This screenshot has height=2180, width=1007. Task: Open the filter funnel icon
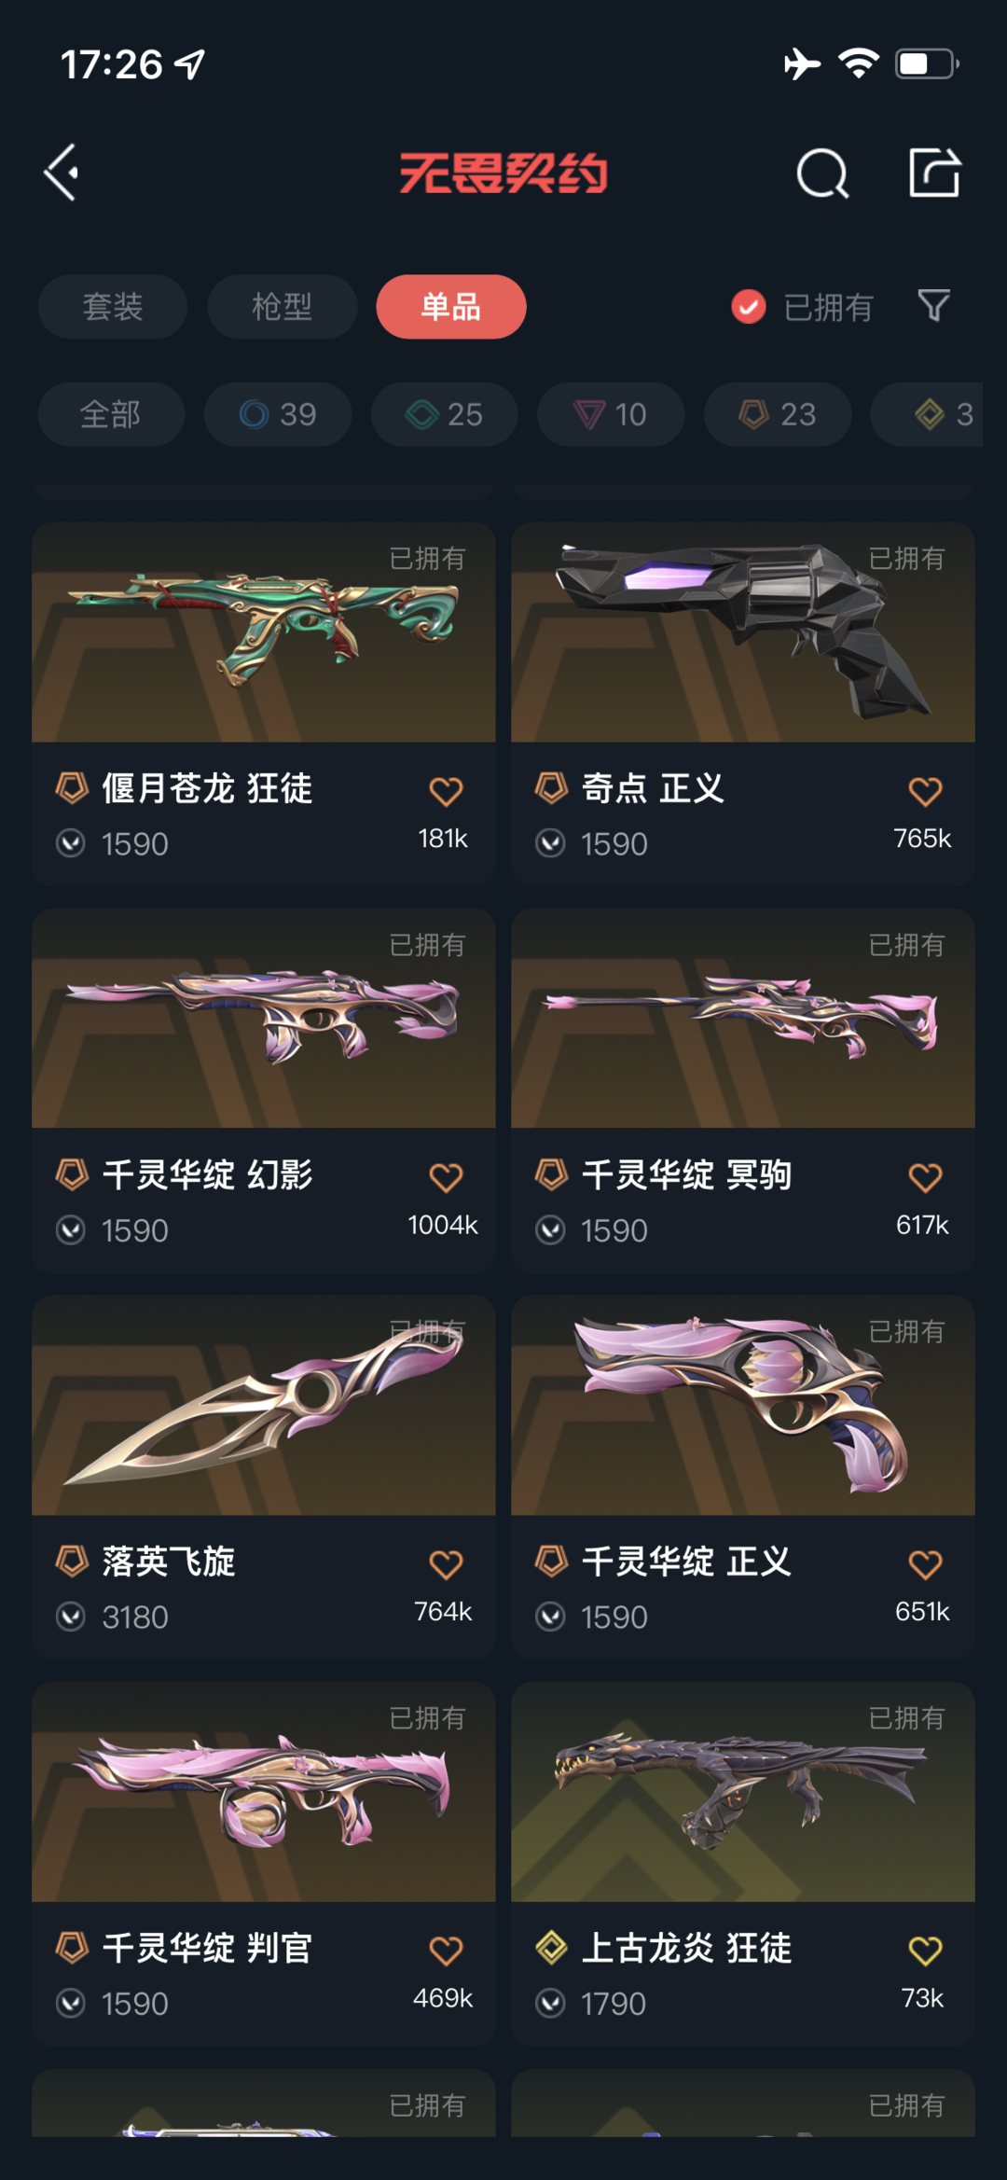pos(933,306)
